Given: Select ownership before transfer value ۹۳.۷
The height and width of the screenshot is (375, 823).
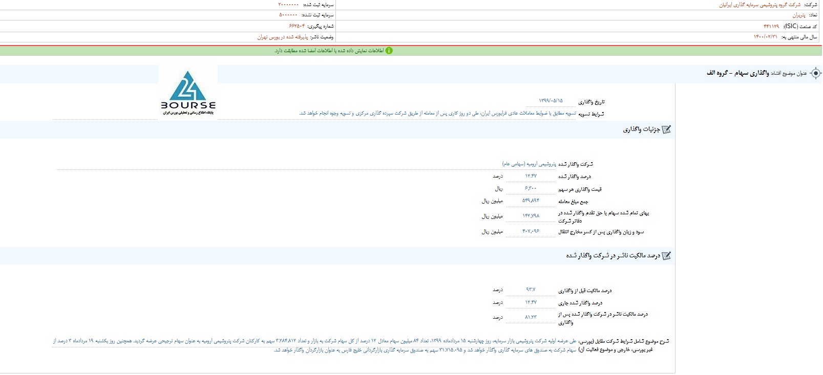Looking at the screenshot, I should pos(531,290).
